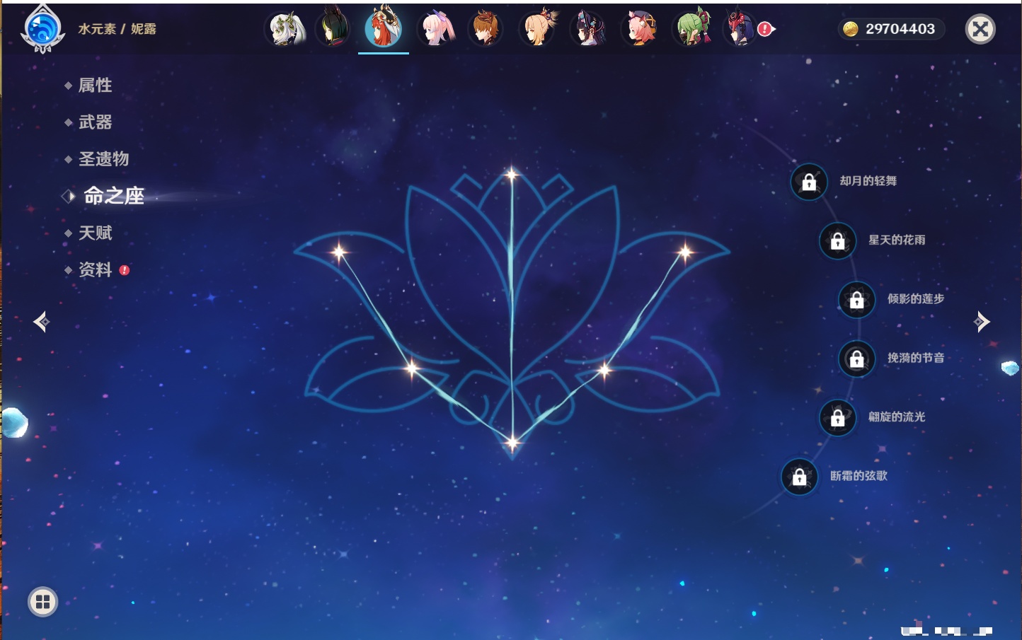Go to previous character with left arrow
This screenshot has height=640, width=1022.
click(41, 322)
